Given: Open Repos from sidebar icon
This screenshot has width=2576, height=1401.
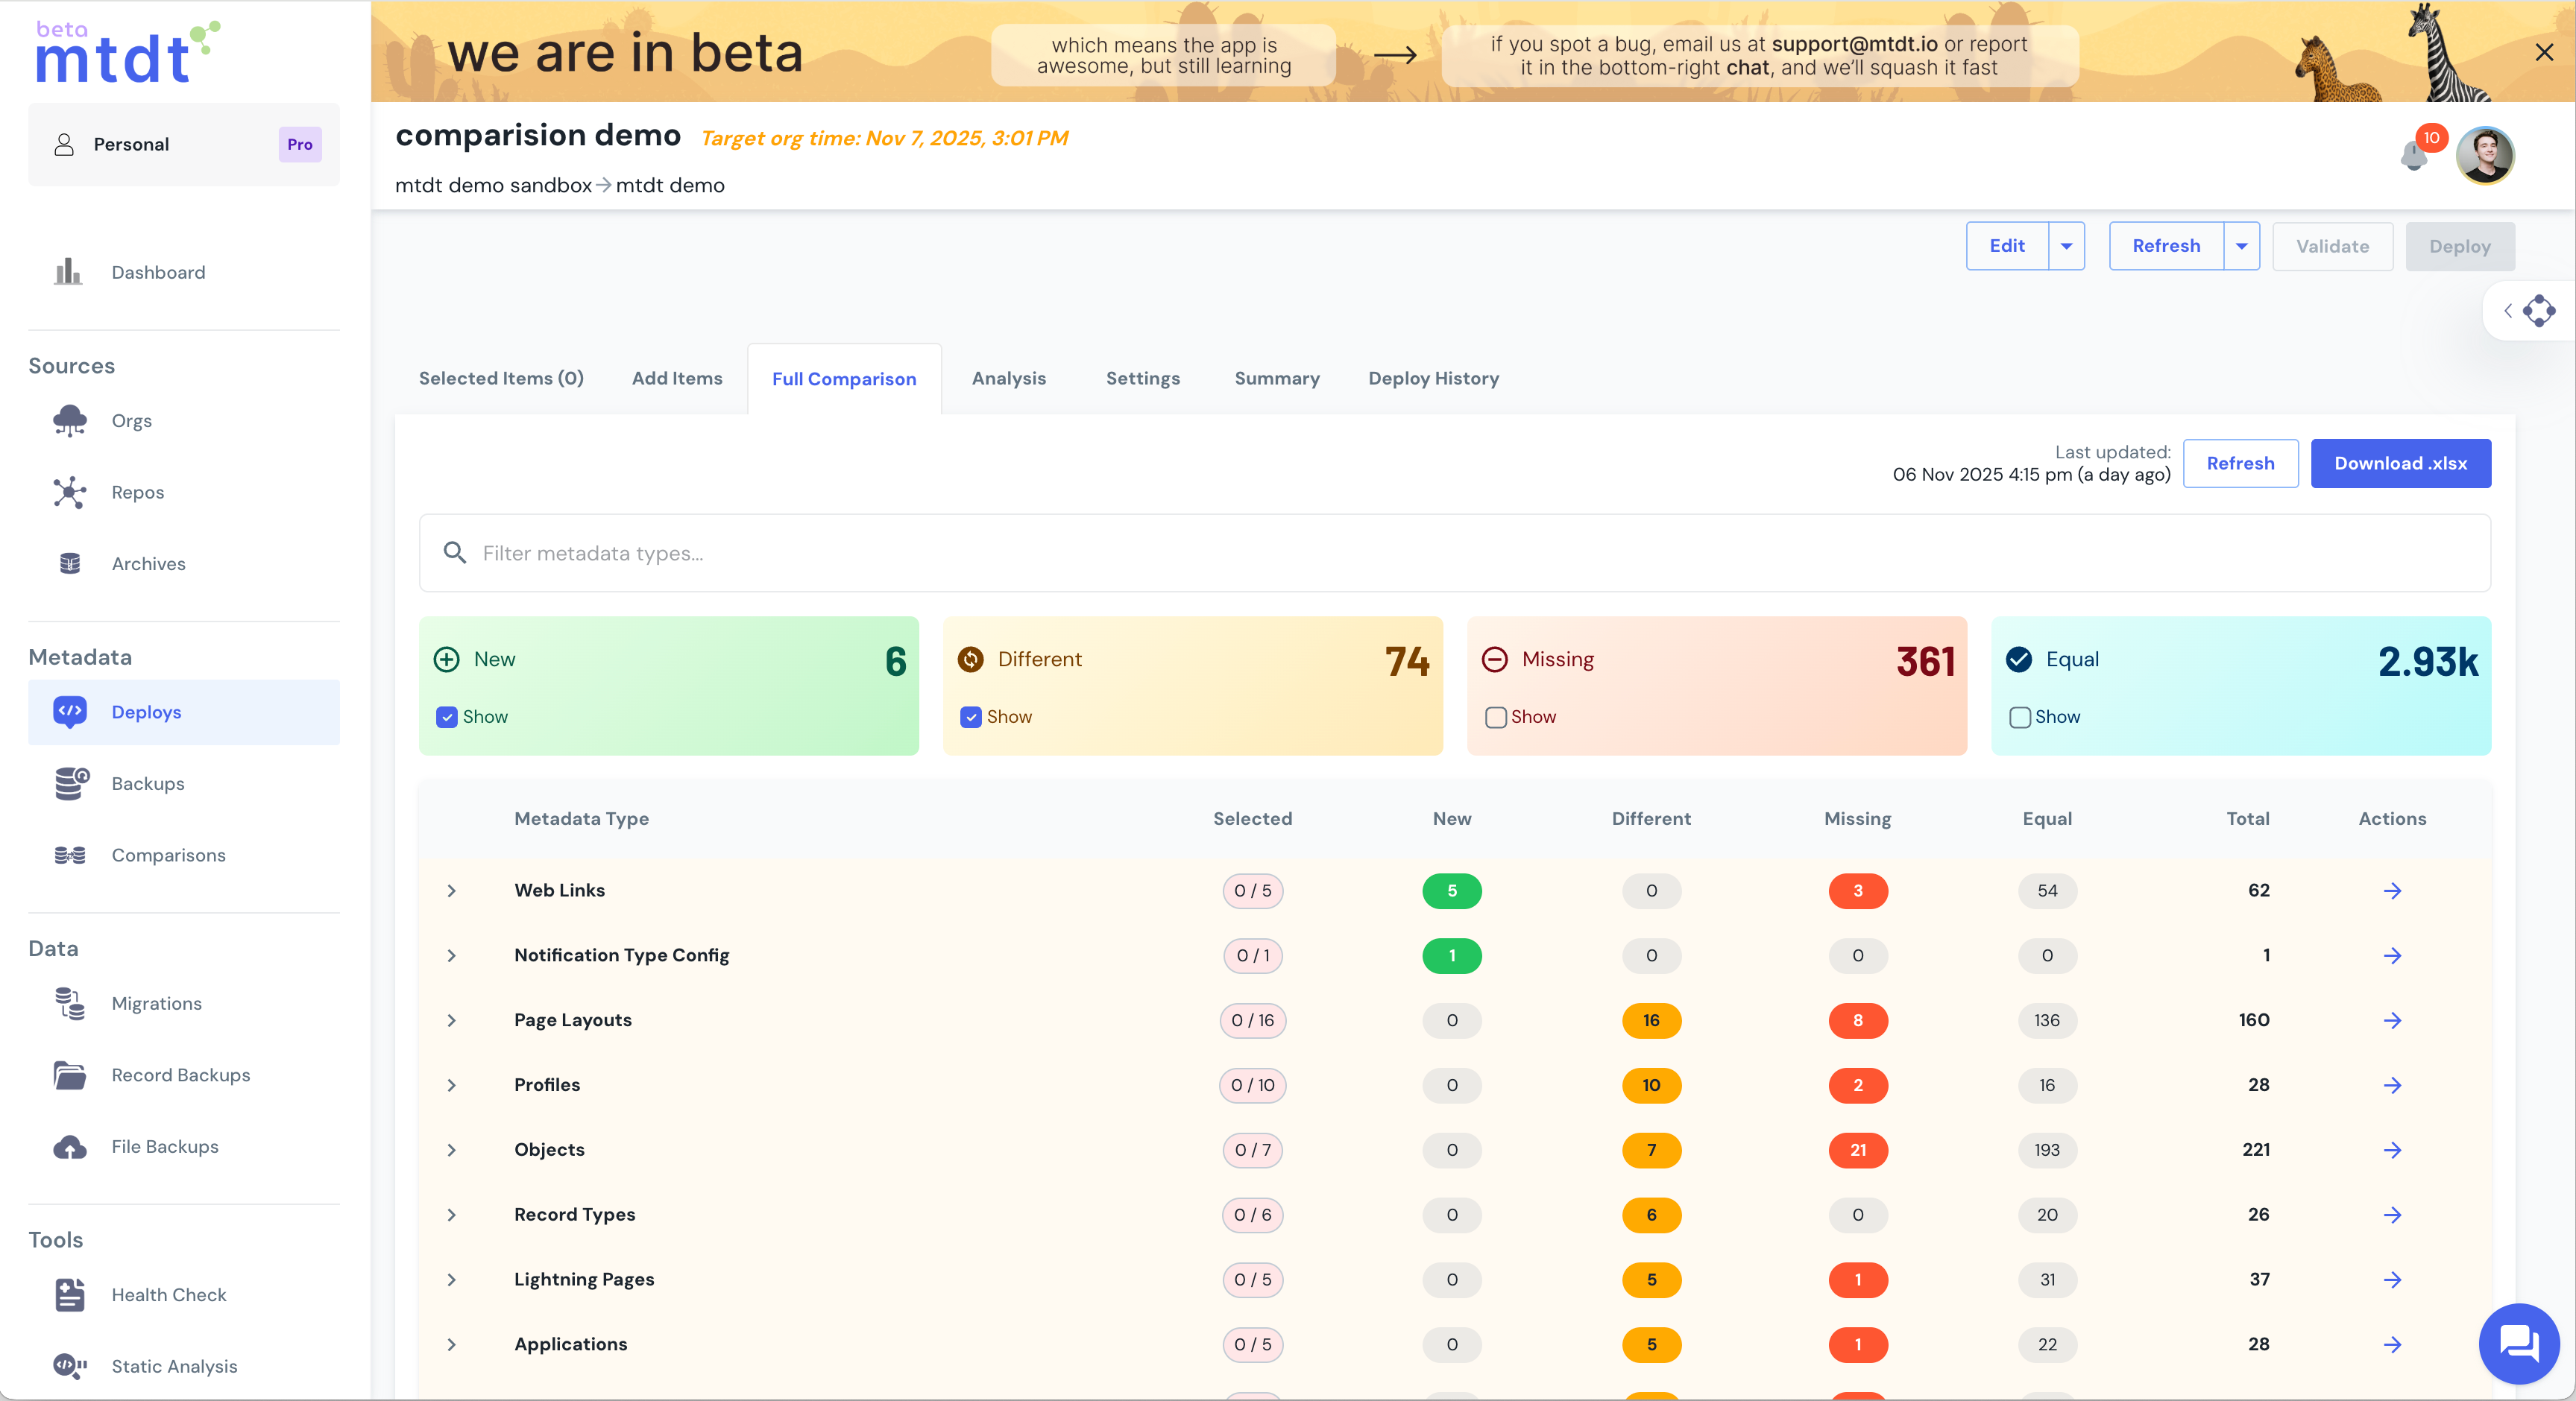Looking at the screenshot, I should (x=69, y=493).
